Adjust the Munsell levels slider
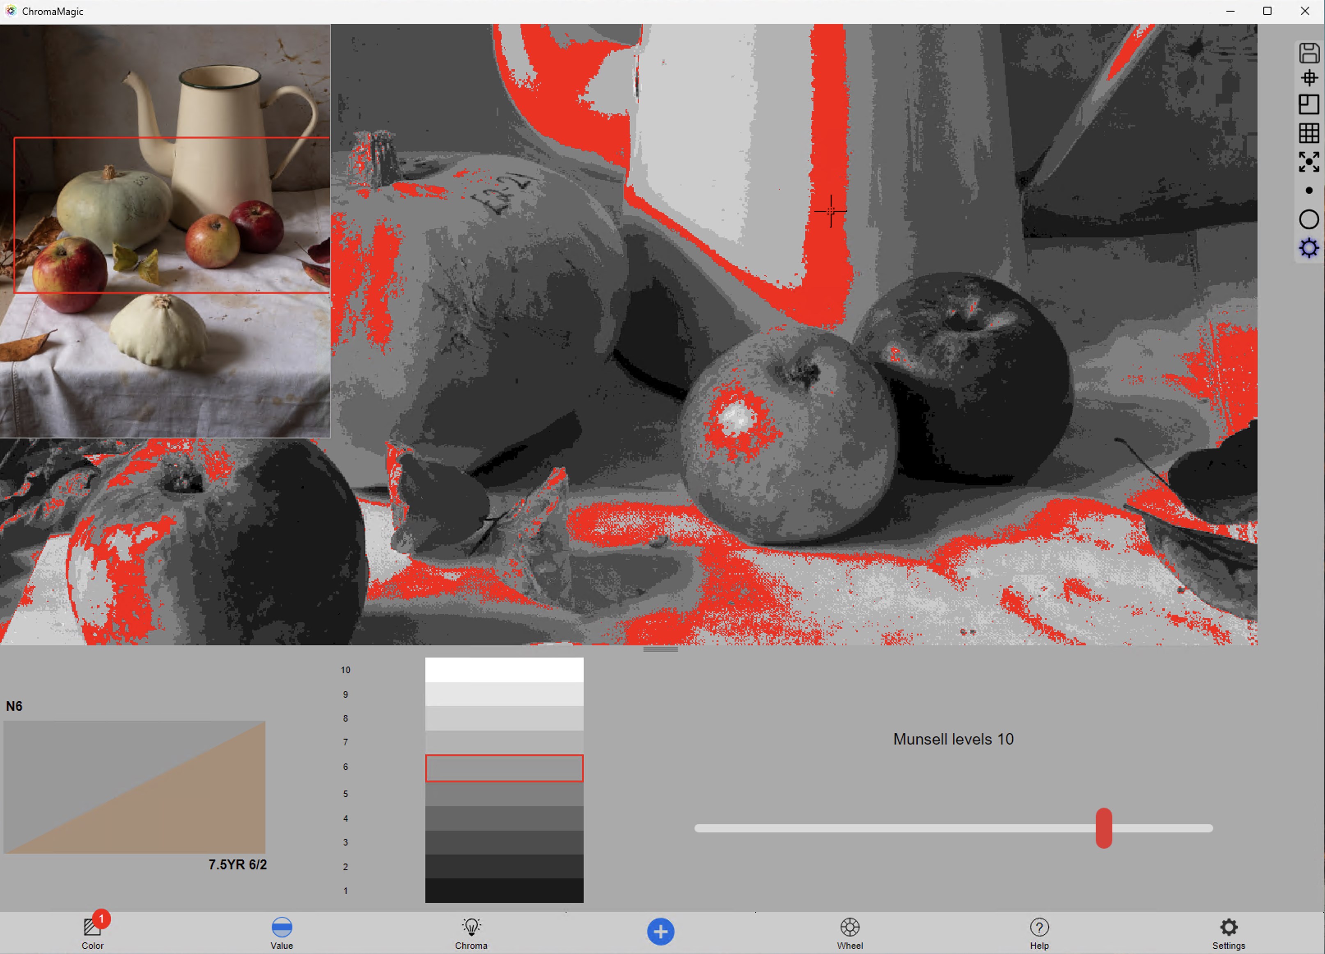 click(1104, 828)
